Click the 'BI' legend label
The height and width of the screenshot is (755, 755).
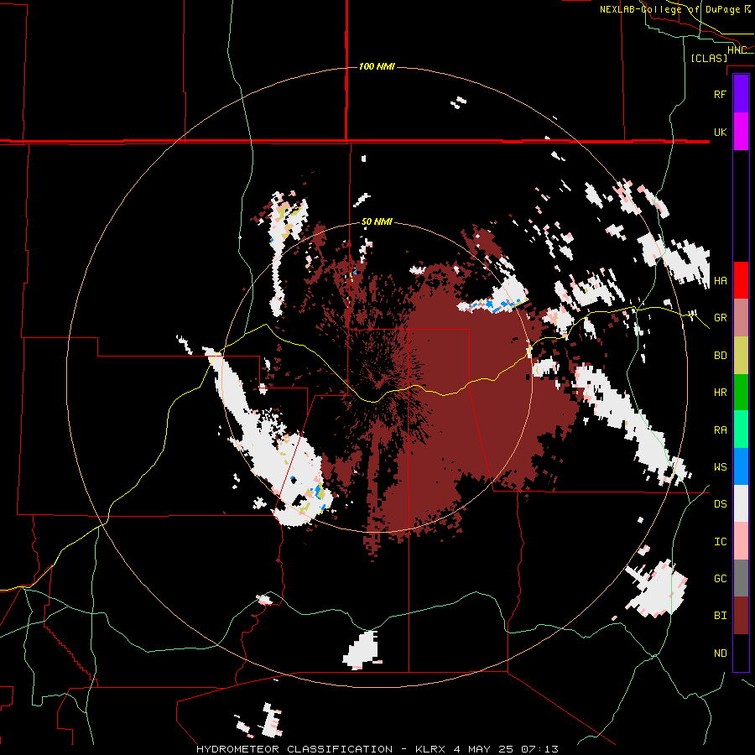click(x=720, y=616)
